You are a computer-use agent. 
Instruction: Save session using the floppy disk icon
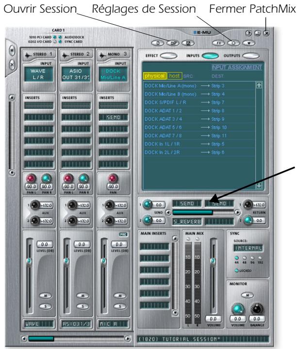[x=188, y=43]
